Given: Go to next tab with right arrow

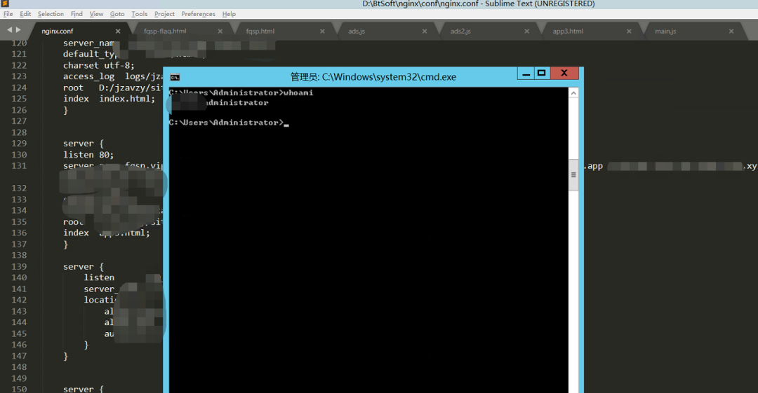Looking at the screenshot, I should click(x=18, y=31).
